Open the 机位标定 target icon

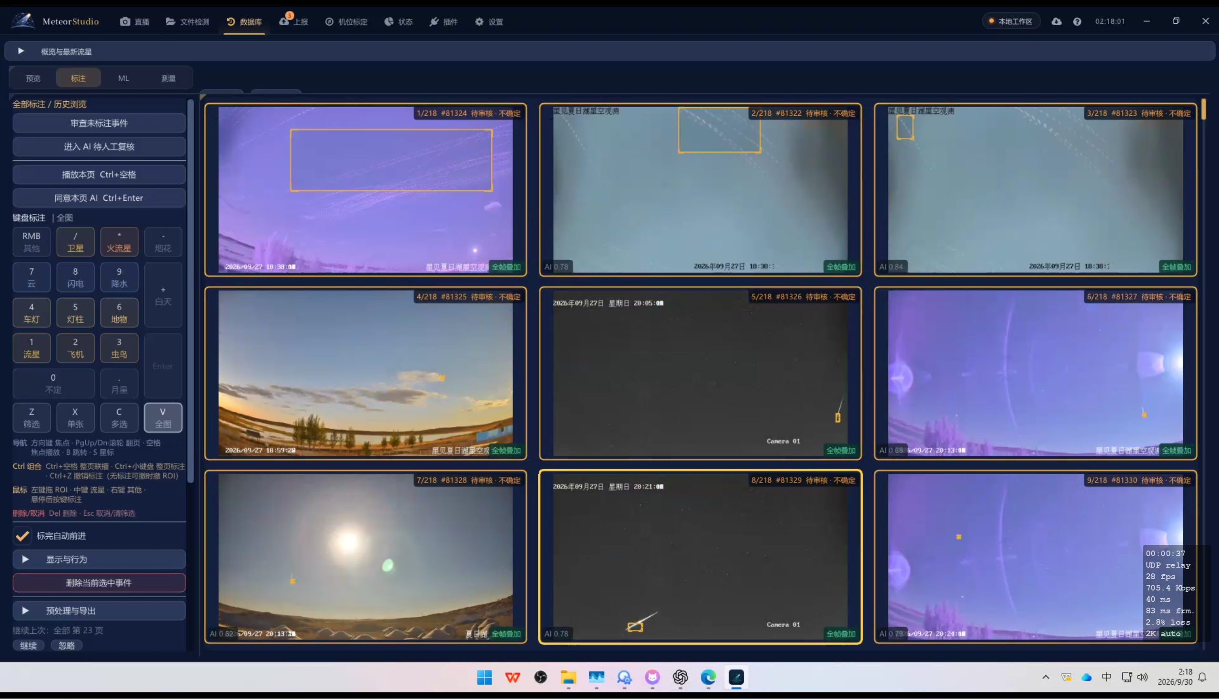346,21
